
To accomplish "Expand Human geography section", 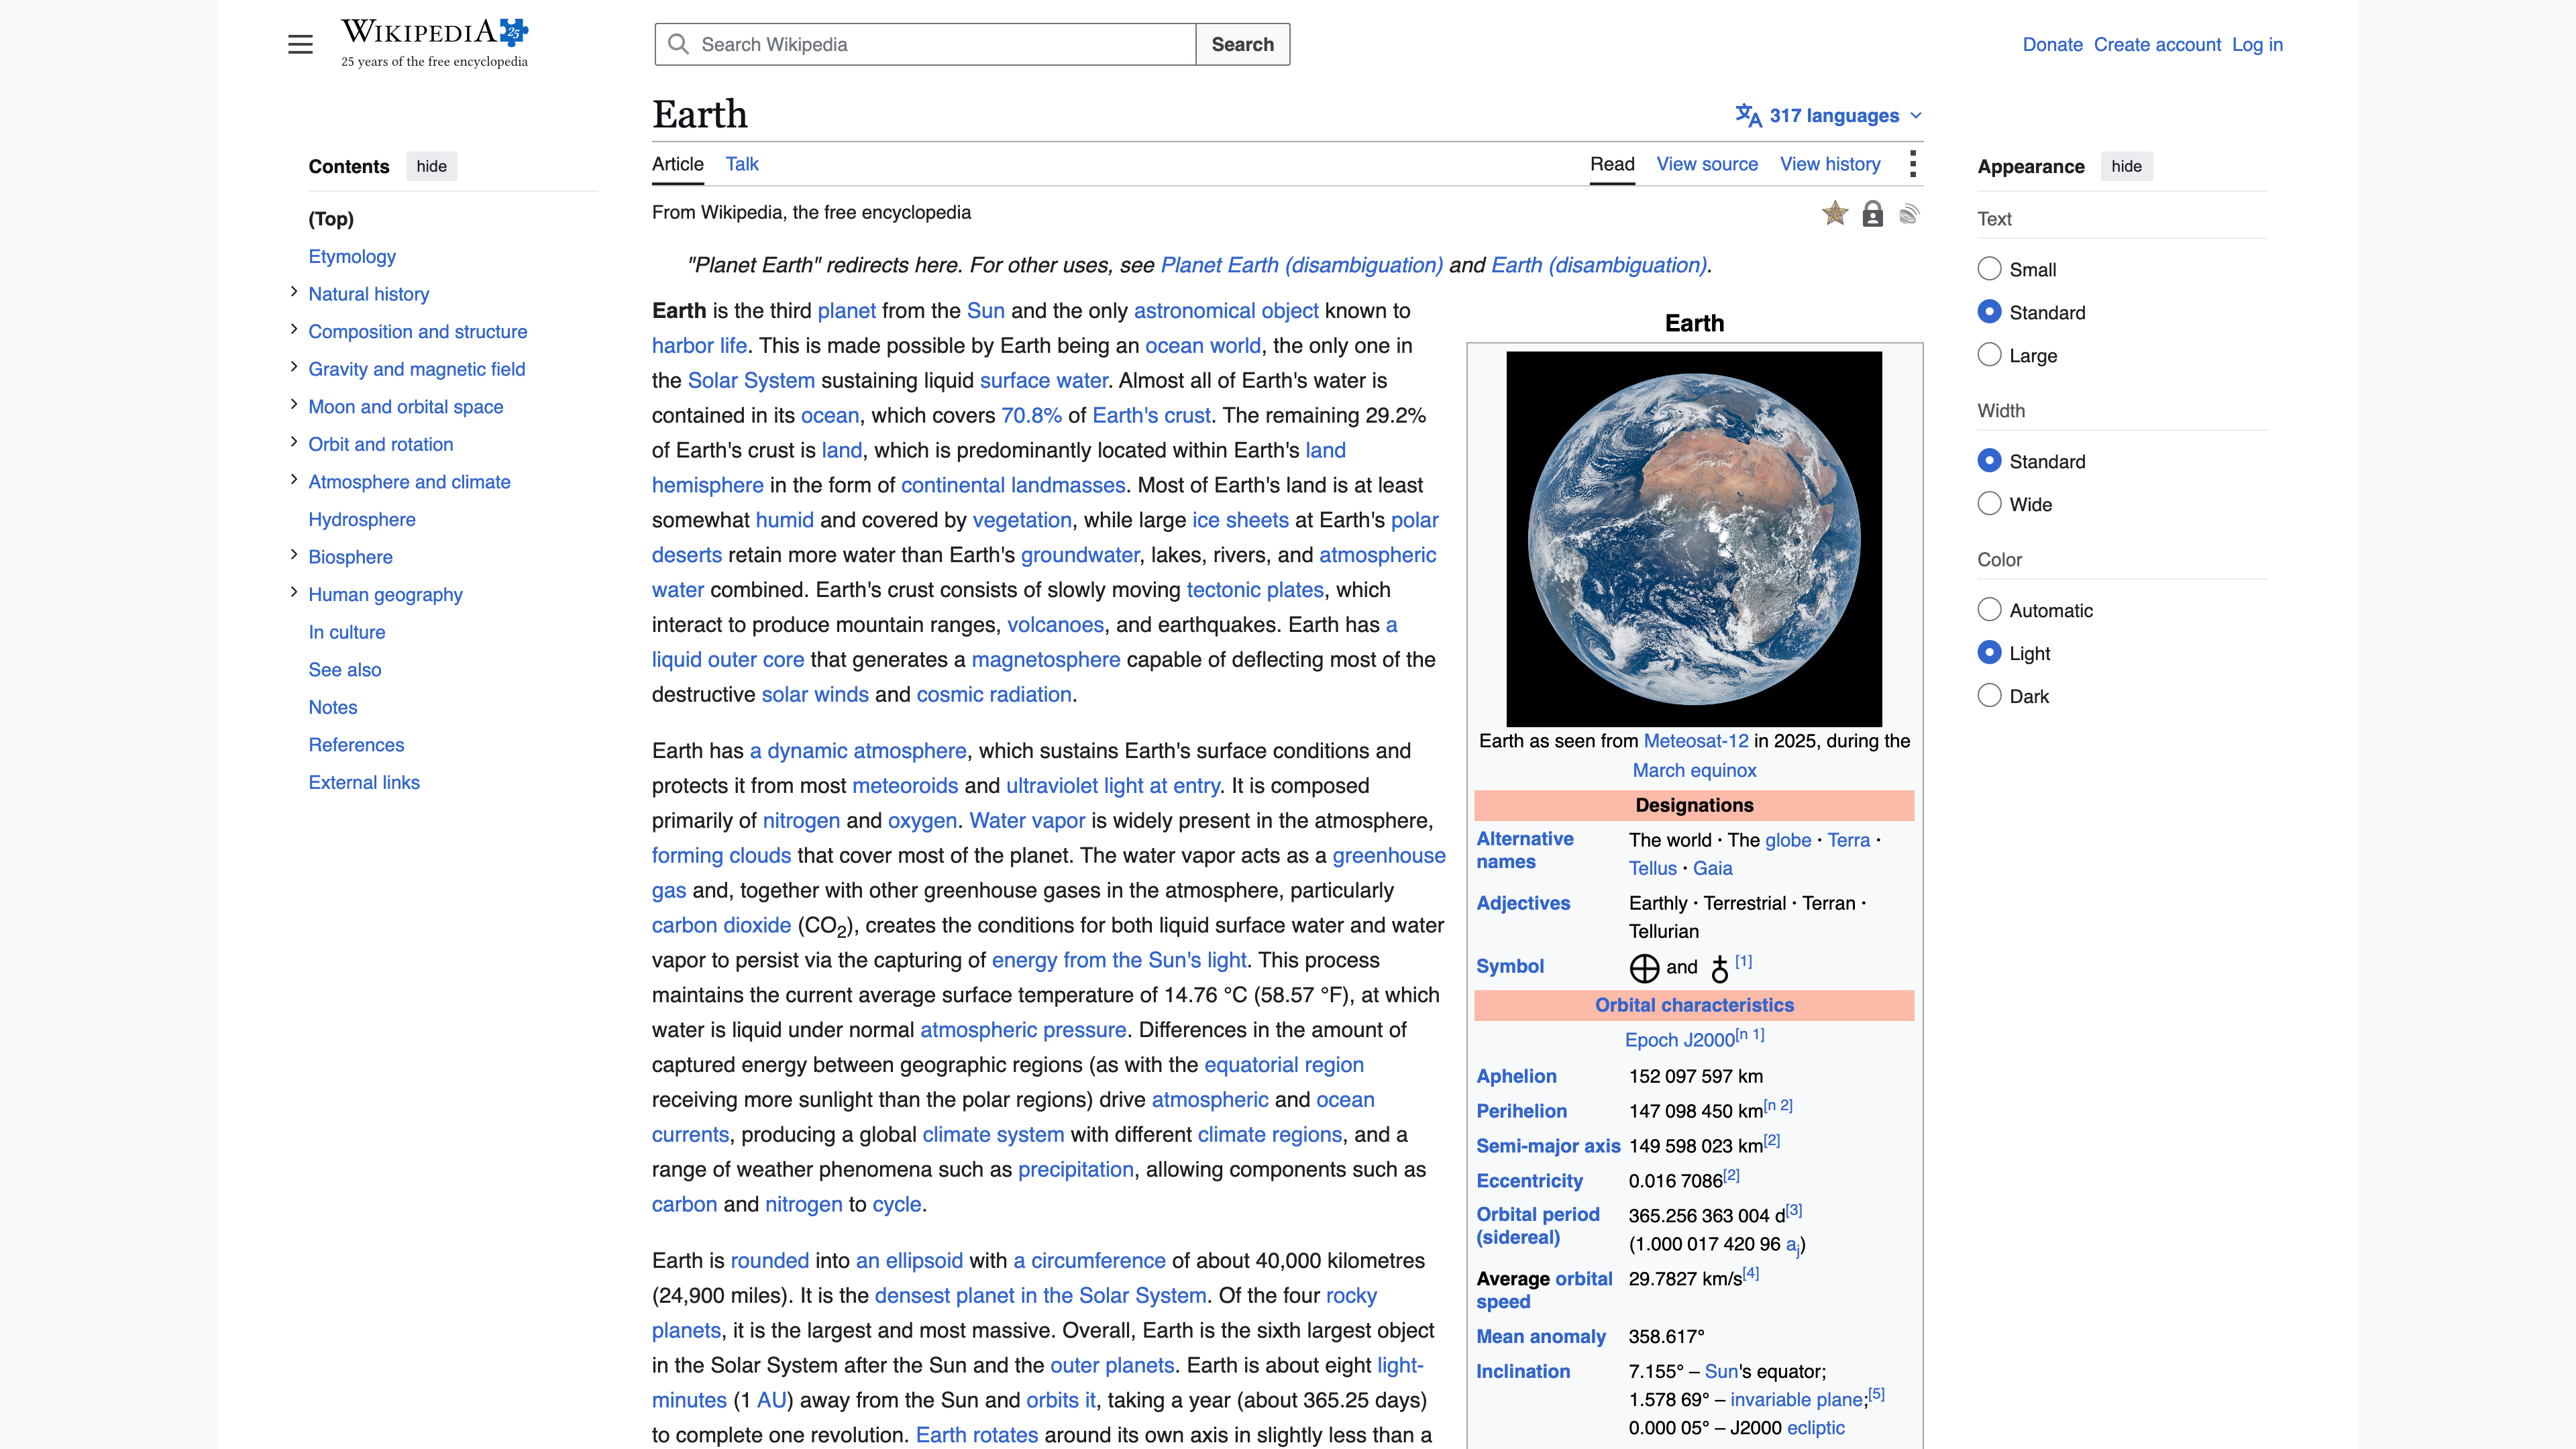I will point(294,593).
